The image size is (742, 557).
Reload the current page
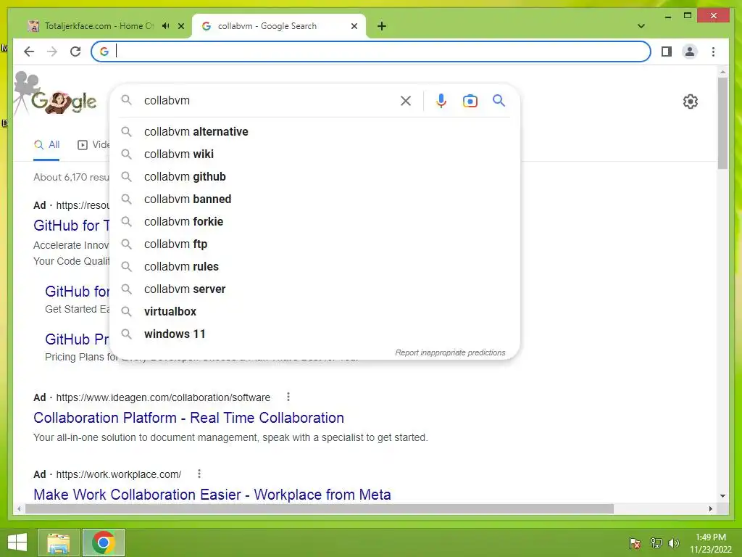point(75,51)
